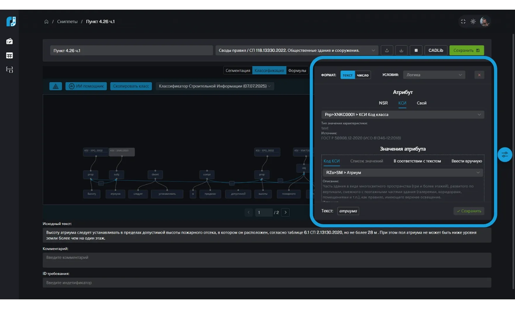This screenshot has width=515, height=309.
Task: Select the "следует" word node
Action: pyautogui.click(x=138, y=194)
